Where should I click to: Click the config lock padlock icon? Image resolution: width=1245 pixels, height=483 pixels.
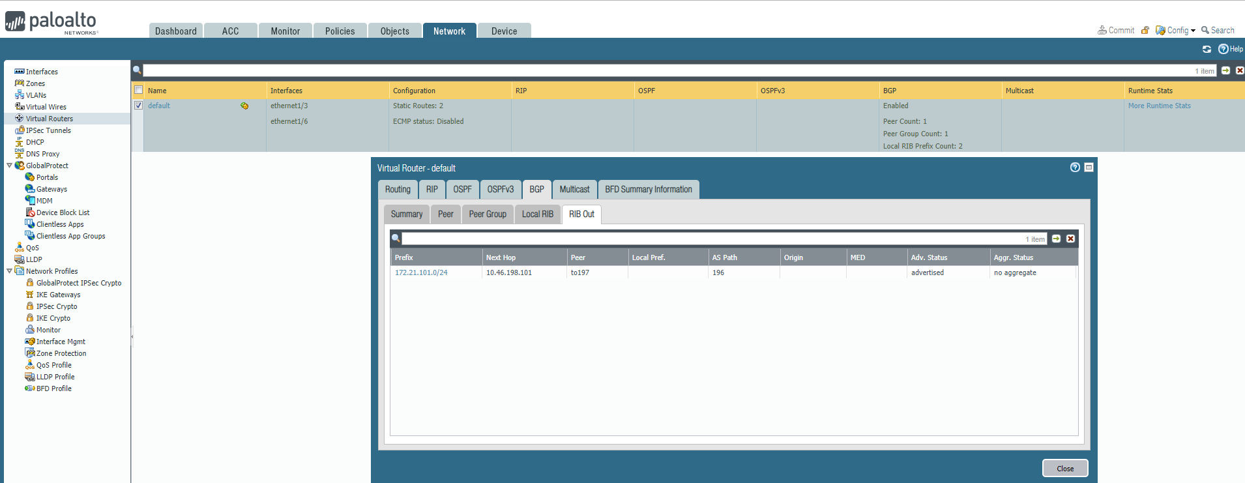pos(1145,30)
